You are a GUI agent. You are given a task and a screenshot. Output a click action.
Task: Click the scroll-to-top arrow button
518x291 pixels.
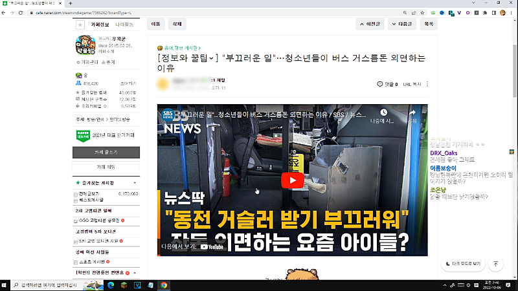495,264
